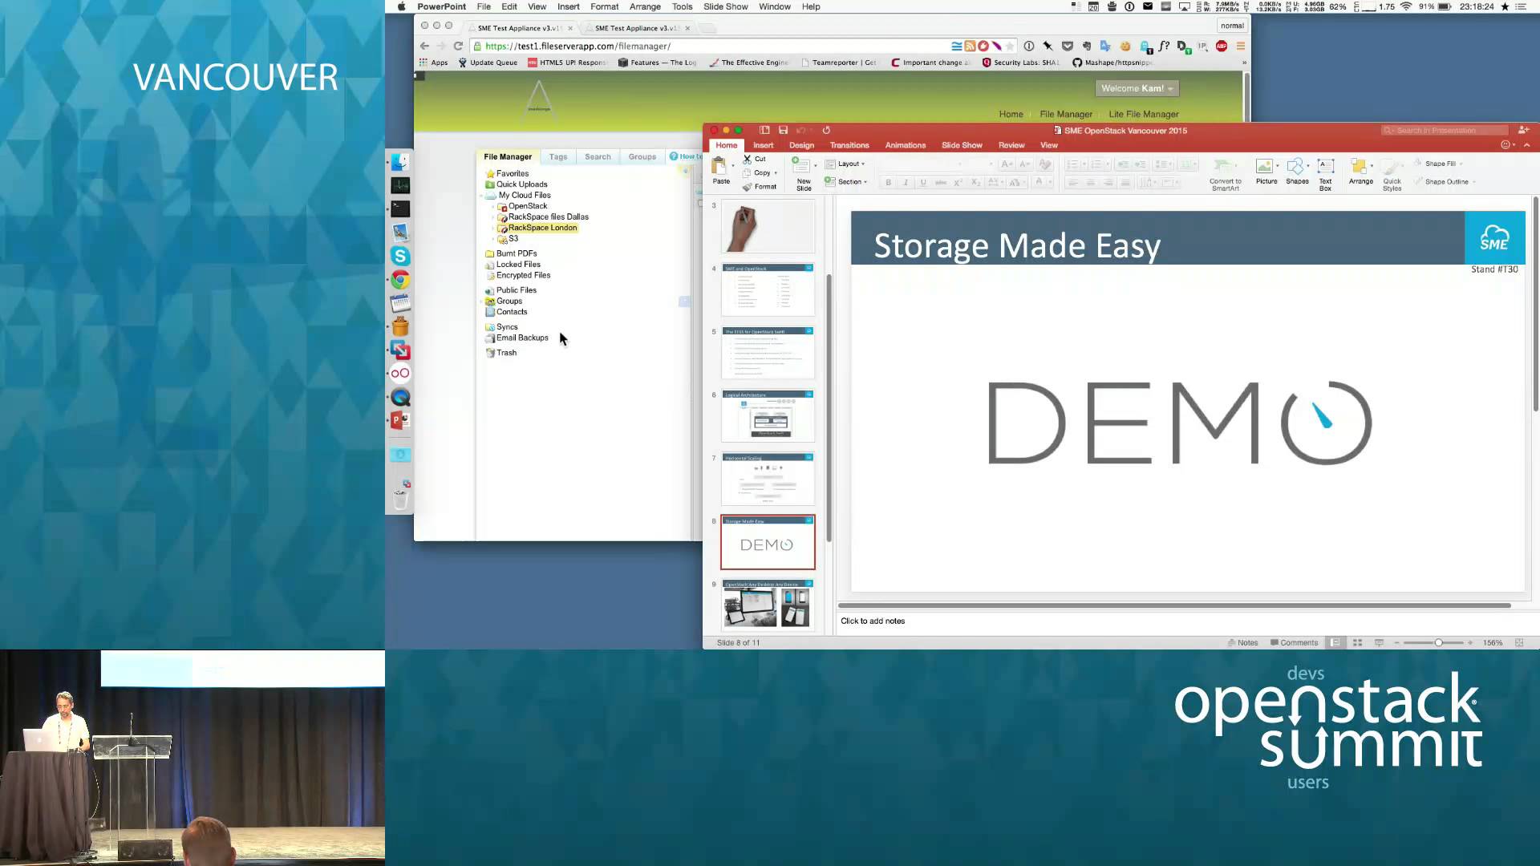The height and width of the screenshot is (866, 1540).
Task: Open the Section dropdown
Action: coord(846,182)
